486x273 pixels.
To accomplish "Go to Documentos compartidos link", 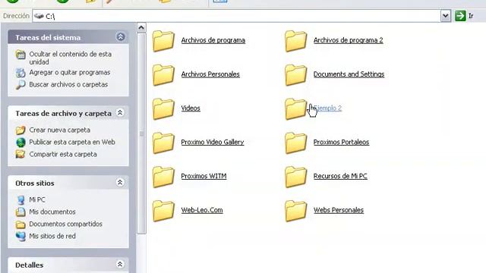I will [x=66, y=224].
